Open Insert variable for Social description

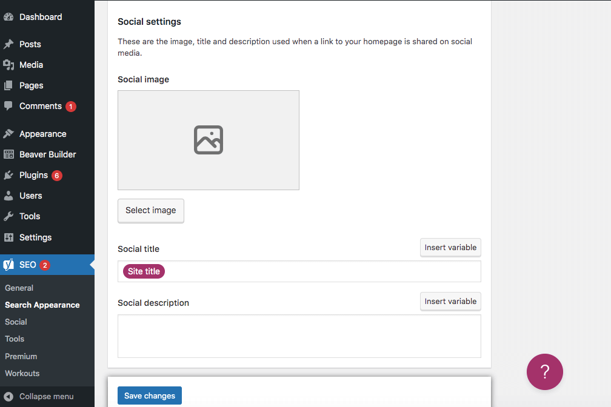click(x=450, y=301)
